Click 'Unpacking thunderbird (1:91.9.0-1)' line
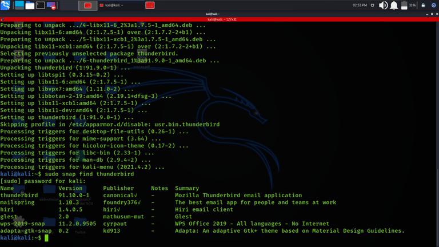This screenshot has width=439, height=247. (65, 68)
